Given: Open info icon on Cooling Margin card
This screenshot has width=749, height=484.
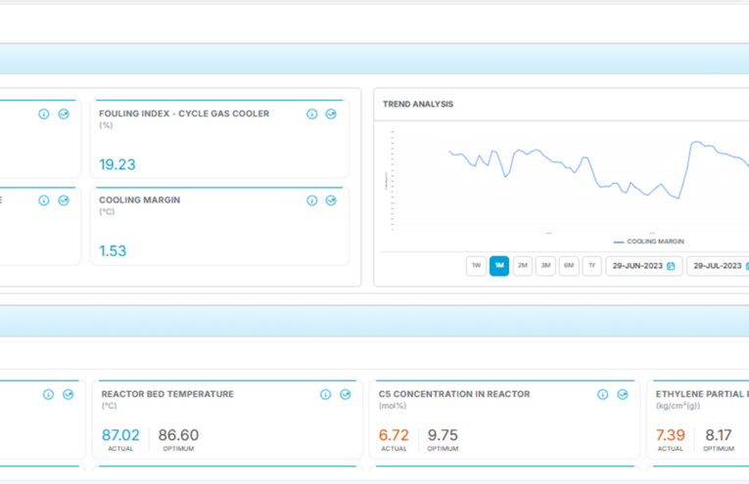Looking at the screenshot, I should click(312, 200).
